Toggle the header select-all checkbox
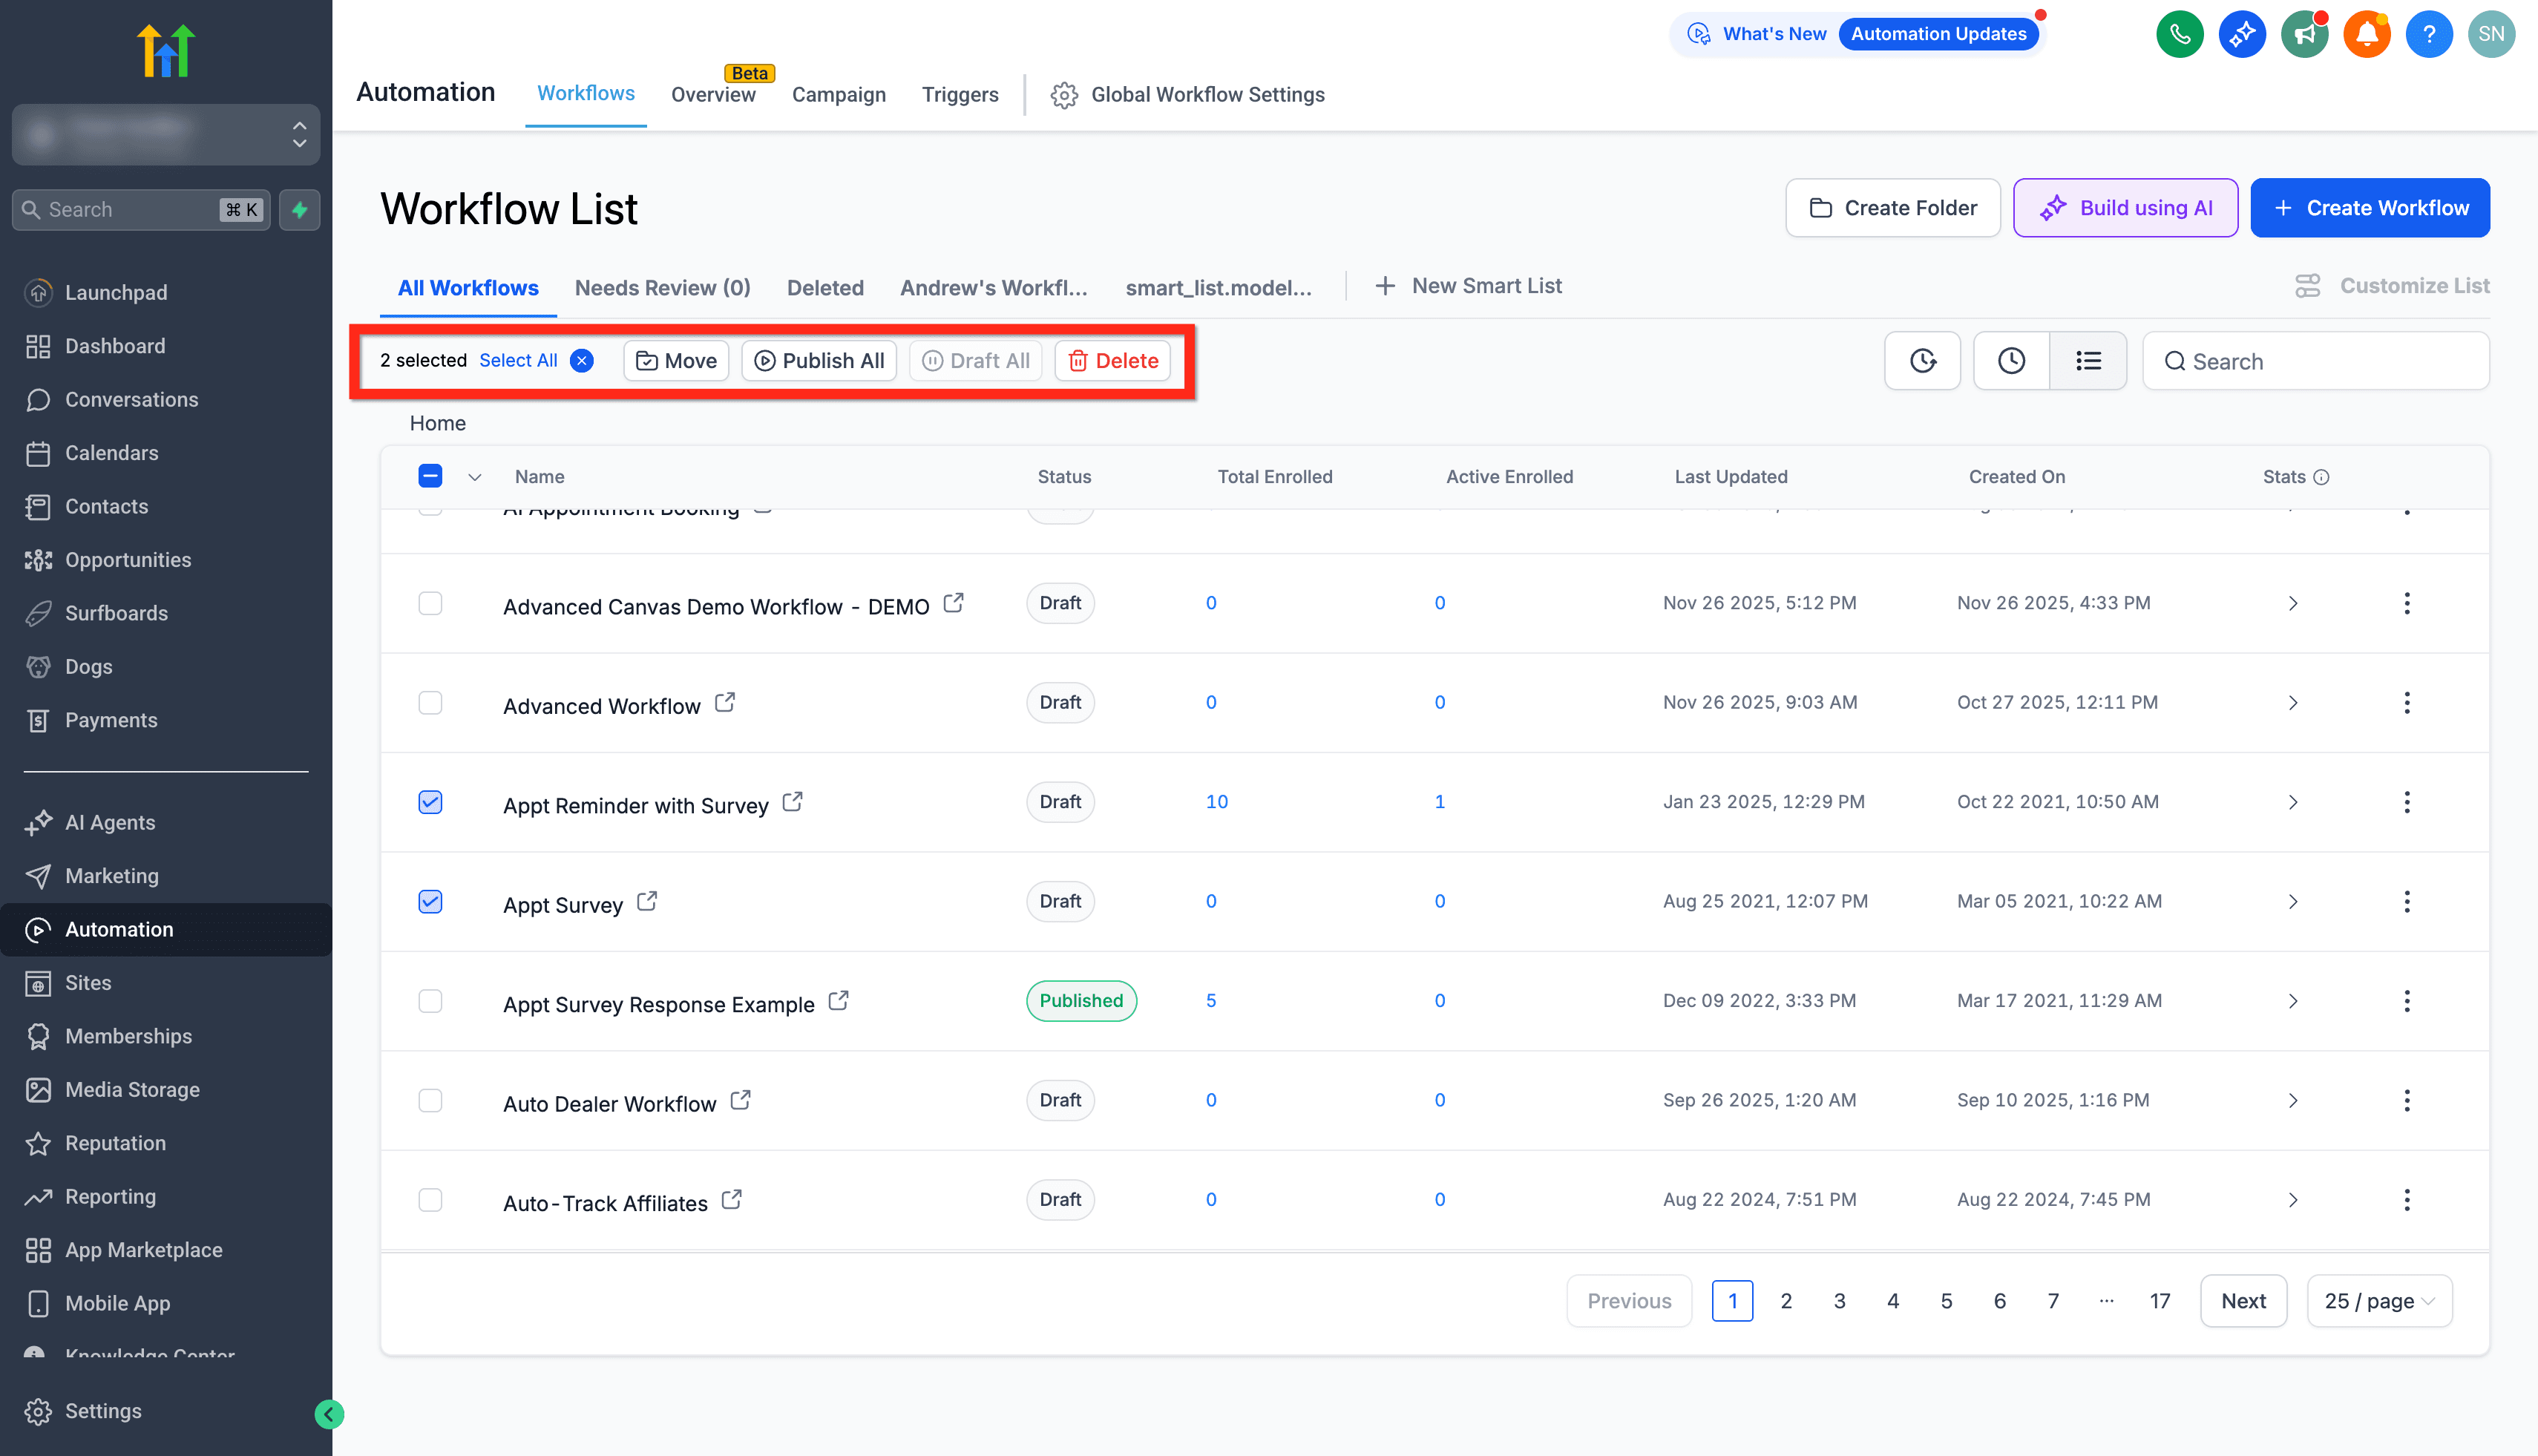 click(430, 476)
